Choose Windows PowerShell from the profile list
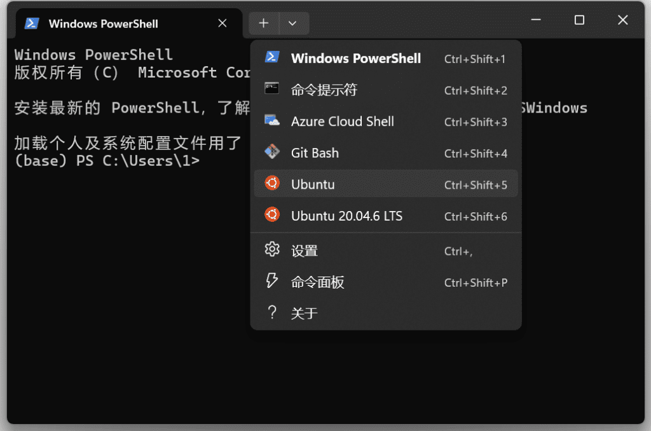Image resolution: width=651 pixels, height=431 pixels. (355, 58)
